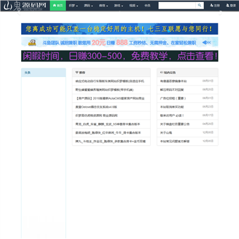Image resolution: width=239 pixels, height=239 pixels.
Task: Expand the 视频 dropdown menu
Action: pyautogui.click(x=133, y=5)
